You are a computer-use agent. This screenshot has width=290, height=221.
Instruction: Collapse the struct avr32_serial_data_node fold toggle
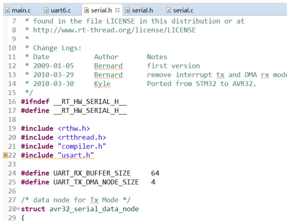click(18, 208)
